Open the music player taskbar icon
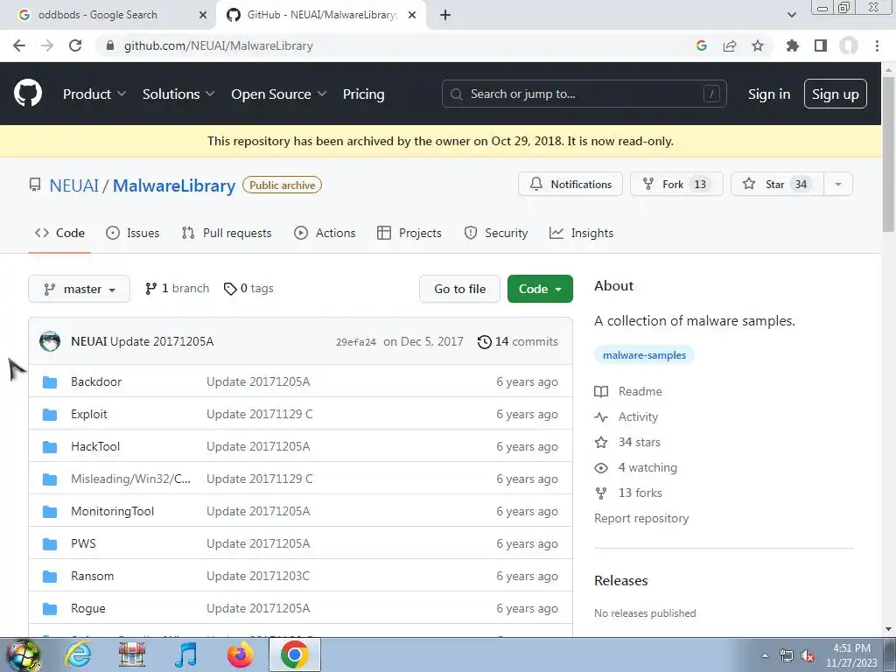 (186, 654)
